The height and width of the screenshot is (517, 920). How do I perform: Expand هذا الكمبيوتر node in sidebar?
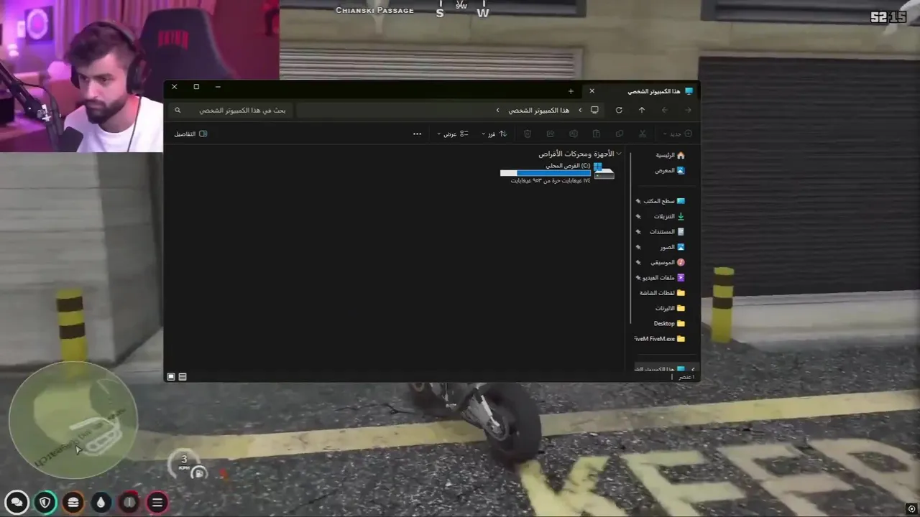693,369
